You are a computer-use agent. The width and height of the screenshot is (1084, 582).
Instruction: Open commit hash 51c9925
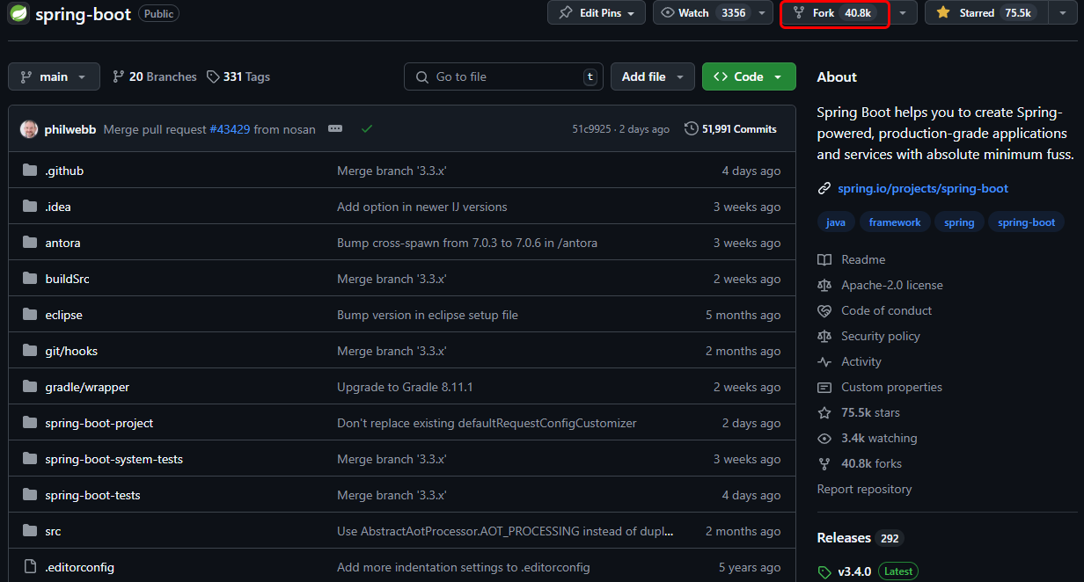pyautogui.click(x=591, y=129)
